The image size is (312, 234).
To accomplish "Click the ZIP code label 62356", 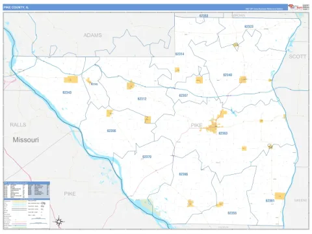I will (111, 131).
